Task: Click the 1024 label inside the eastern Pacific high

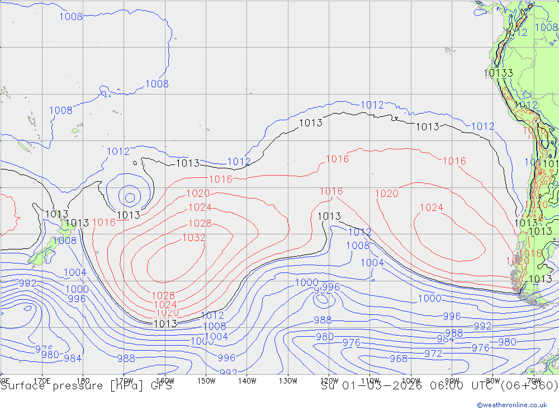Action: (x=432, y=208)
